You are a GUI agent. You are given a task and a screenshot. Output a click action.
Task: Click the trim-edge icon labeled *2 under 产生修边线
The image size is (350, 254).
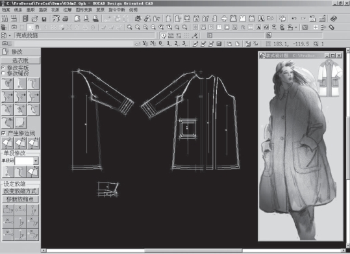[20, 143]
